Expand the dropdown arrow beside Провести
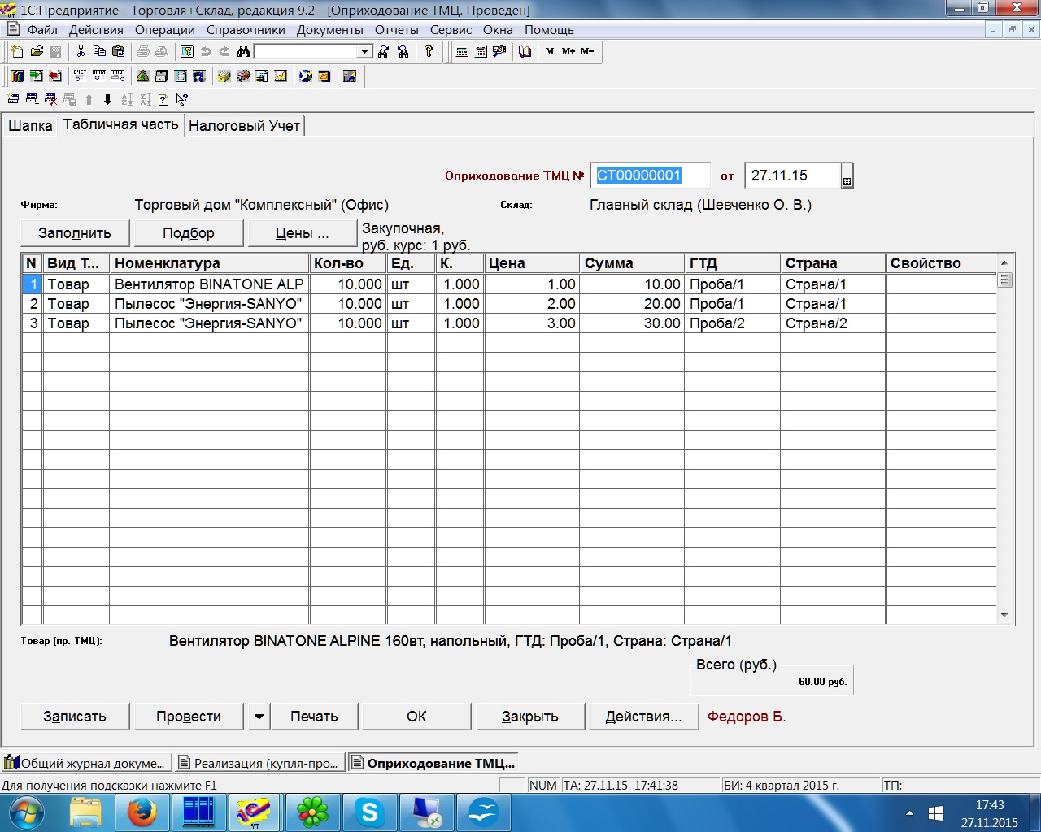 coord(259,717)
